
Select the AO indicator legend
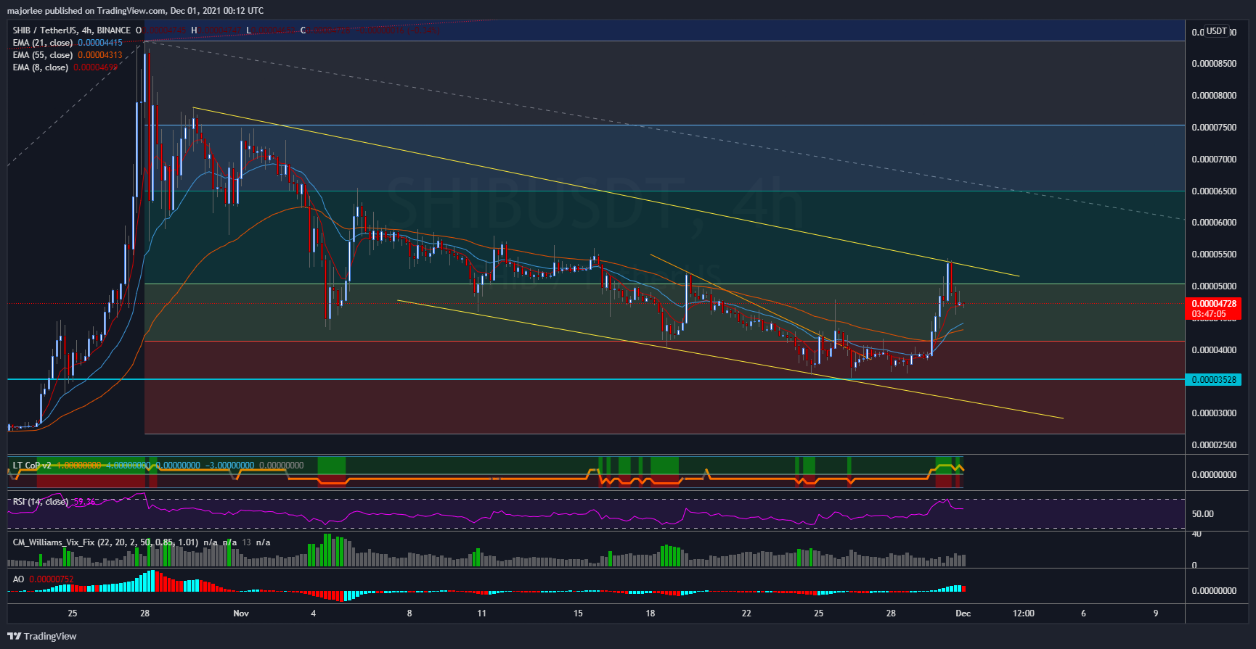pyautogui.click(x=18, y=579)
